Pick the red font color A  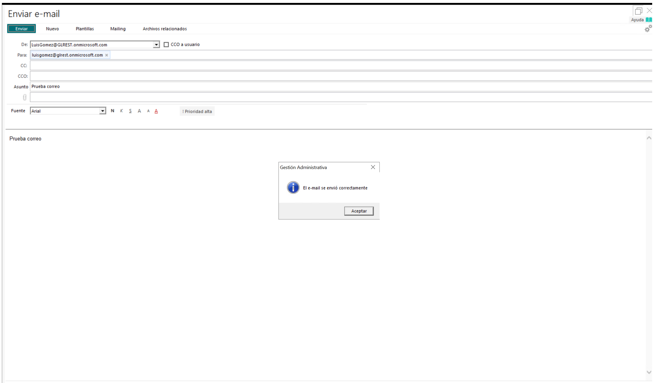[x=156, y=111]
